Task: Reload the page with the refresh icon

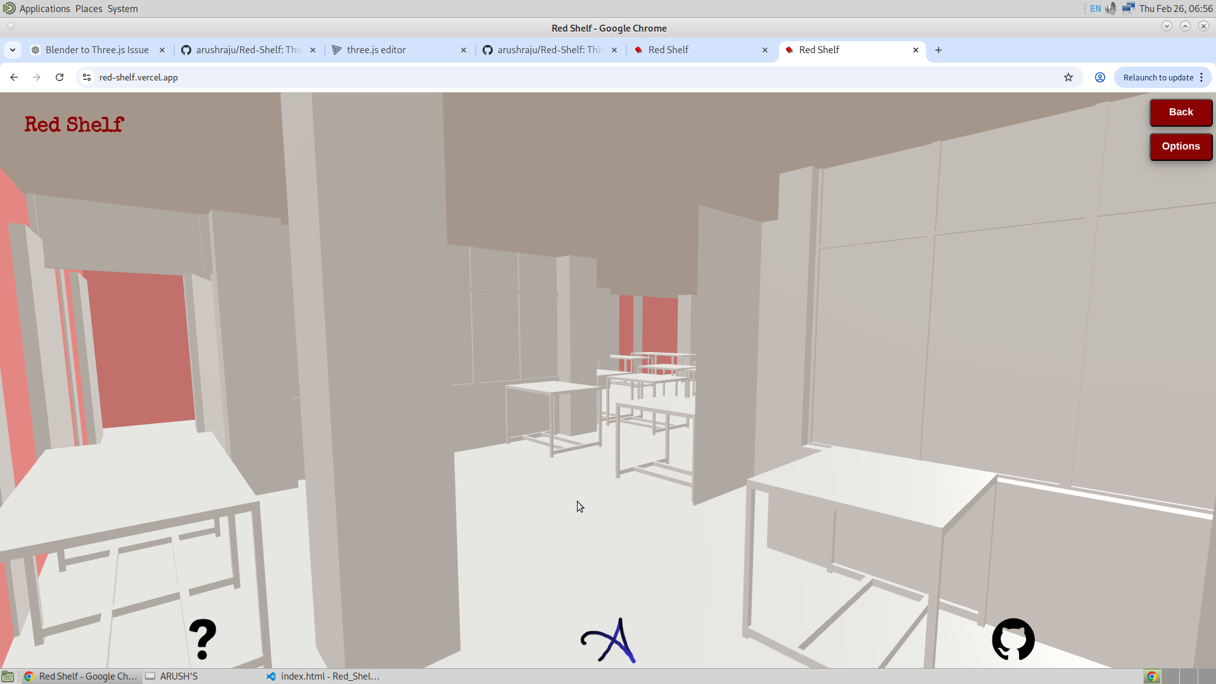Action: pyautogui.click(x=59, y=77)
